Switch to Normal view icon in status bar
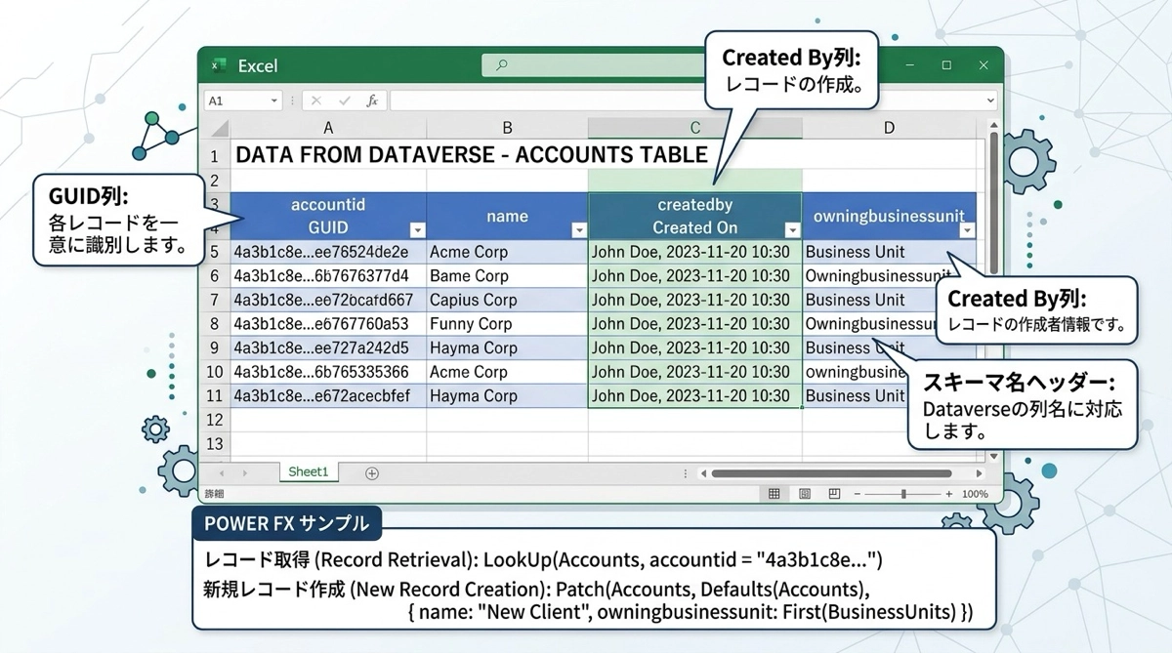 (x=774, y=494)
